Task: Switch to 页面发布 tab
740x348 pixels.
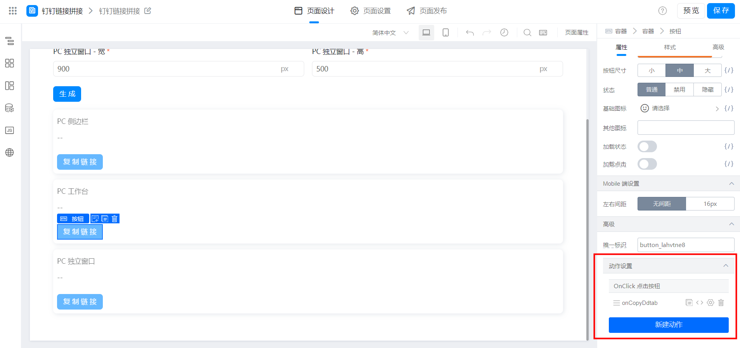Action: [427, 11]
